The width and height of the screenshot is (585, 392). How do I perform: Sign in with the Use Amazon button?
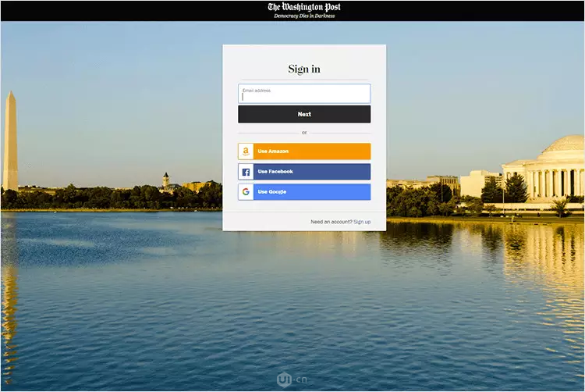point(312,151)
